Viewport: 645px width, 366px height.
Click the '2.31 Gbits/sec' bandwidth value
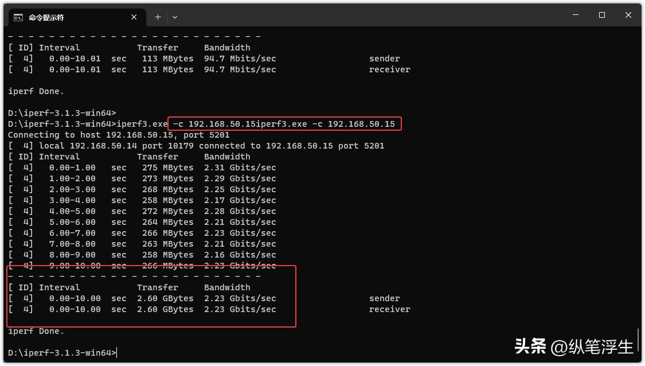[x=240, y=168]
